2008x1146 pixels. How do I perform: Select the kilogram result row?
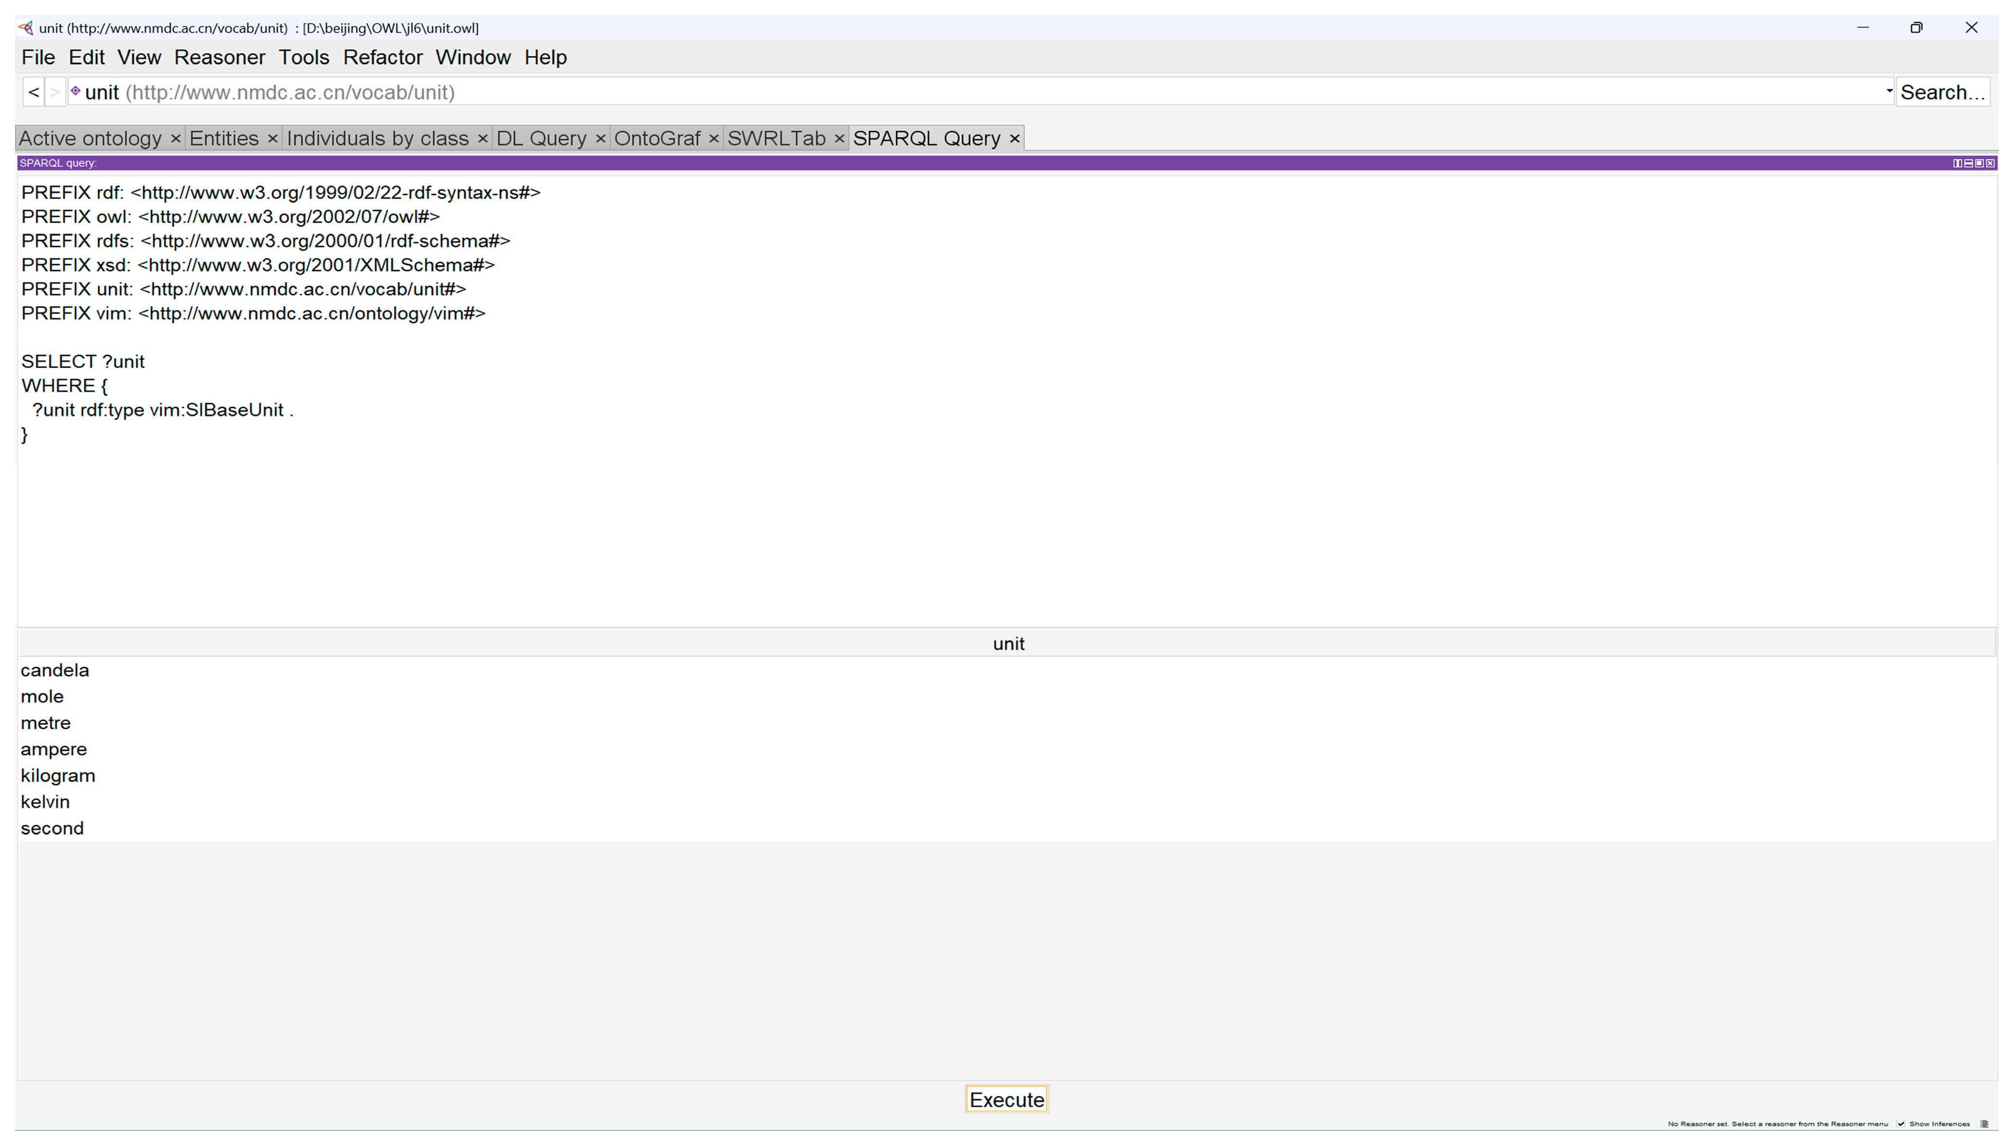pyautogui.click(x=1007, y=776)
